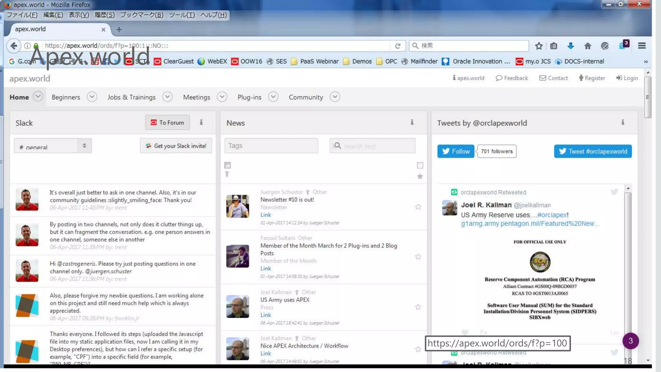Open the Slack channel # general dropdown
The width and height of the screenshot is (661, 372).
point(53,146)
